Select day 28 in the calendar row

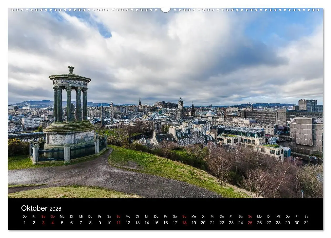278,223
